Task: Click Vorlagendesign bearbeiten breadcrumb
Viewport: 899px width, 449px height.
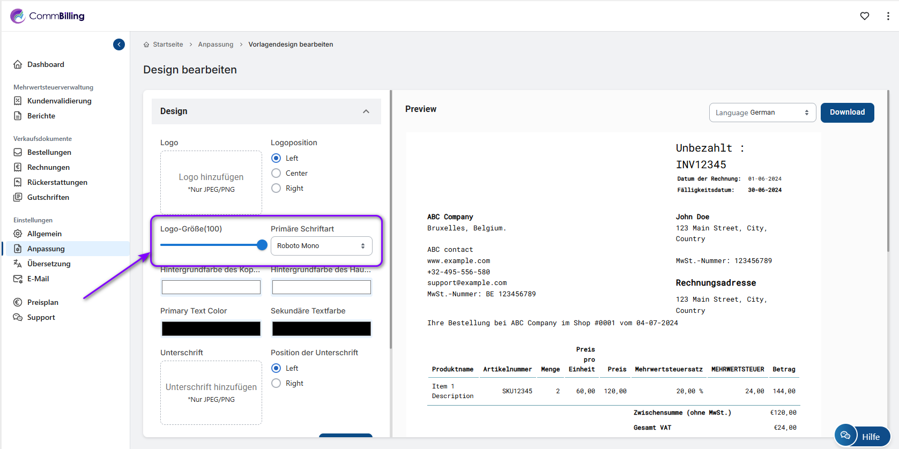Action: click(x=291, y=44)
